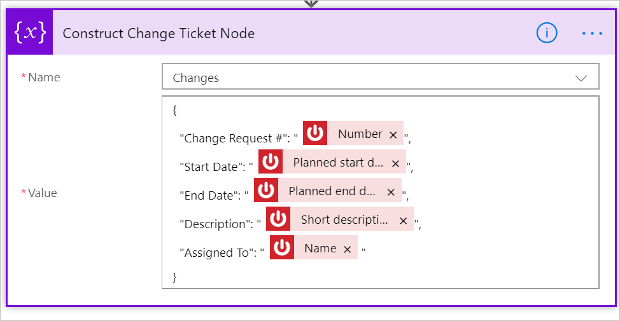The image size is (620, 321).
Task: Remove the Short description token
Action: point(403,221)
